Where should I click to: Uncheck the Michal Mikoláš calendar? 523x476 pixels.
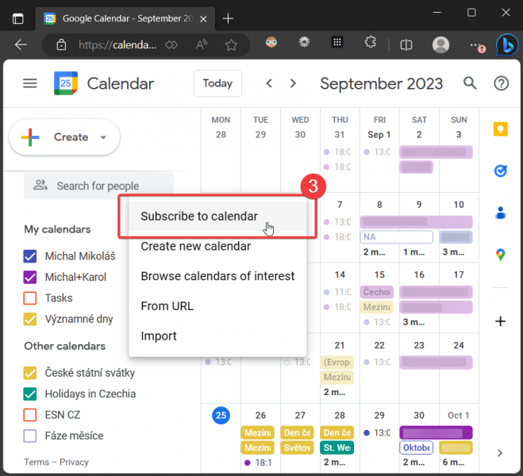[30, 256]
